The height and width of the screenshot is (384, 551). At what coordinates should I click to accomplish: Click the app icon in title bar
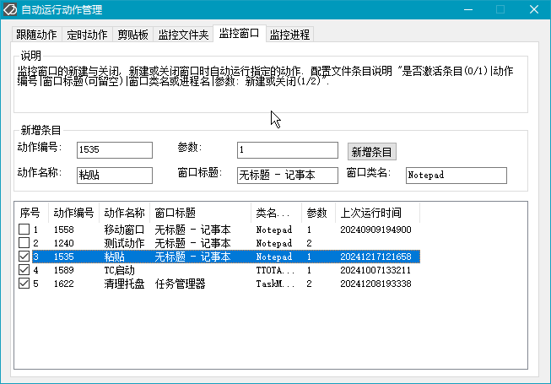tap(10, 9)
